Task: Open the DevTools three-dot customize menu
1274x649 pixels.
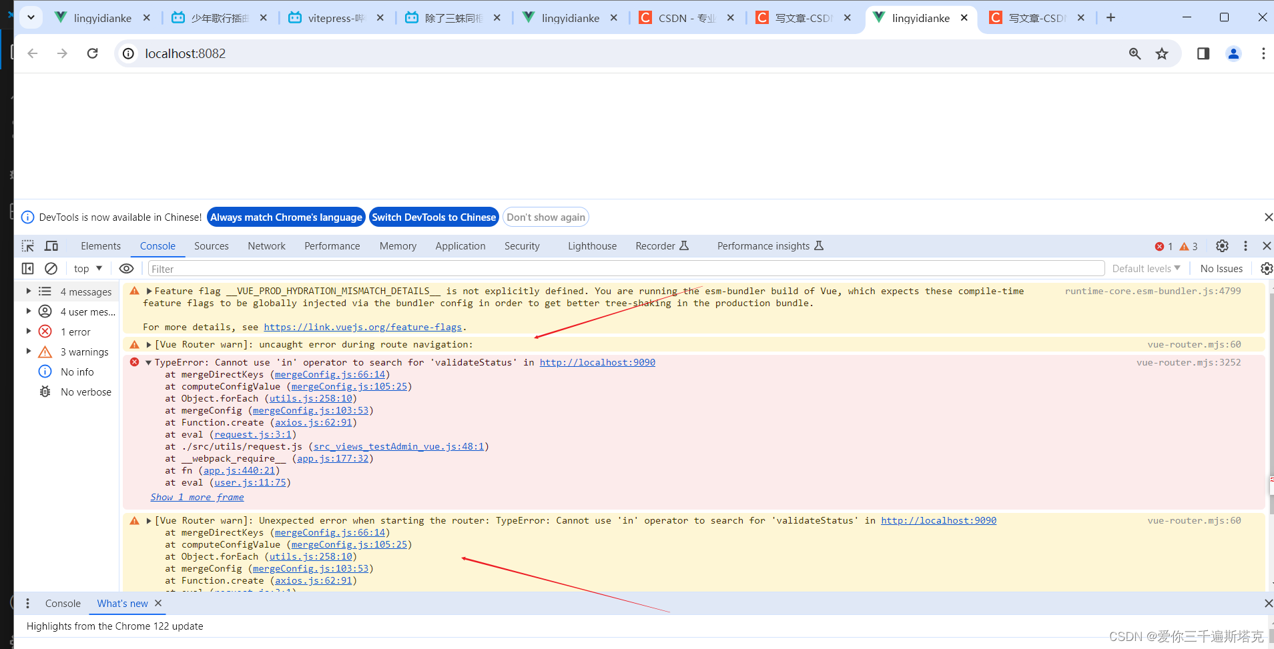Action: pos(1245,246)
